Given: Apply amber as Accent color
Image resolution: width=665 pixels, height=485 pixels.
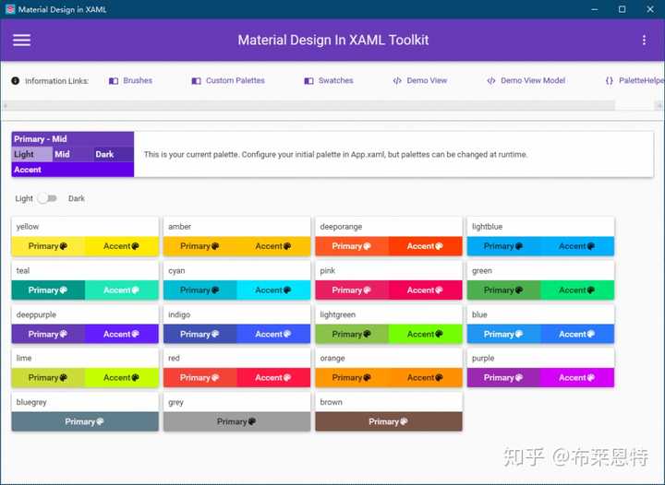Looking at the screenshot, I should [273, 246].
